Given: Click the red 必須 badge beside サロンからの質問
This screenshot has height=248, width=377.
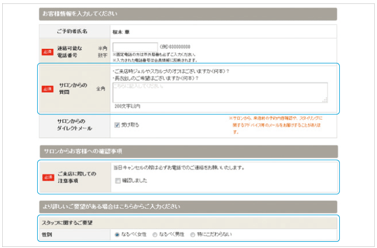Looking at the screenshot, I should tap(47, 89).
